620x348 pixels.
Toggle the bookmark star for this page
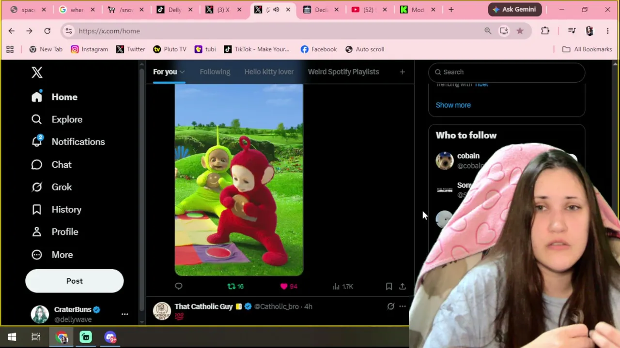[520, 31]
